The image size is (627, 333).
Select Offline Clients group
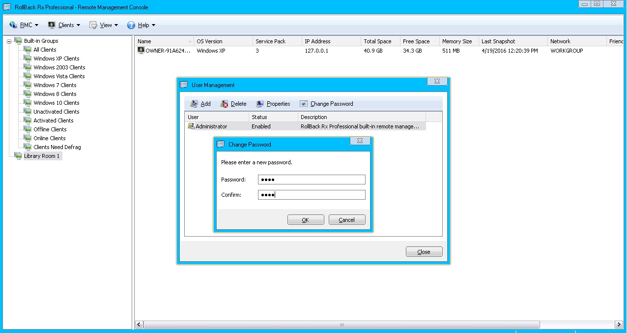[50, 129]
